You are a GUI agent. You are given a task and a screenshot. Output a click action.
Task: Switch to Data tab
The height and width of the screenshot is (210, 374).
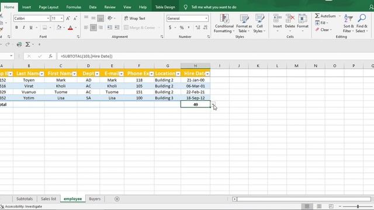(93, 7)
